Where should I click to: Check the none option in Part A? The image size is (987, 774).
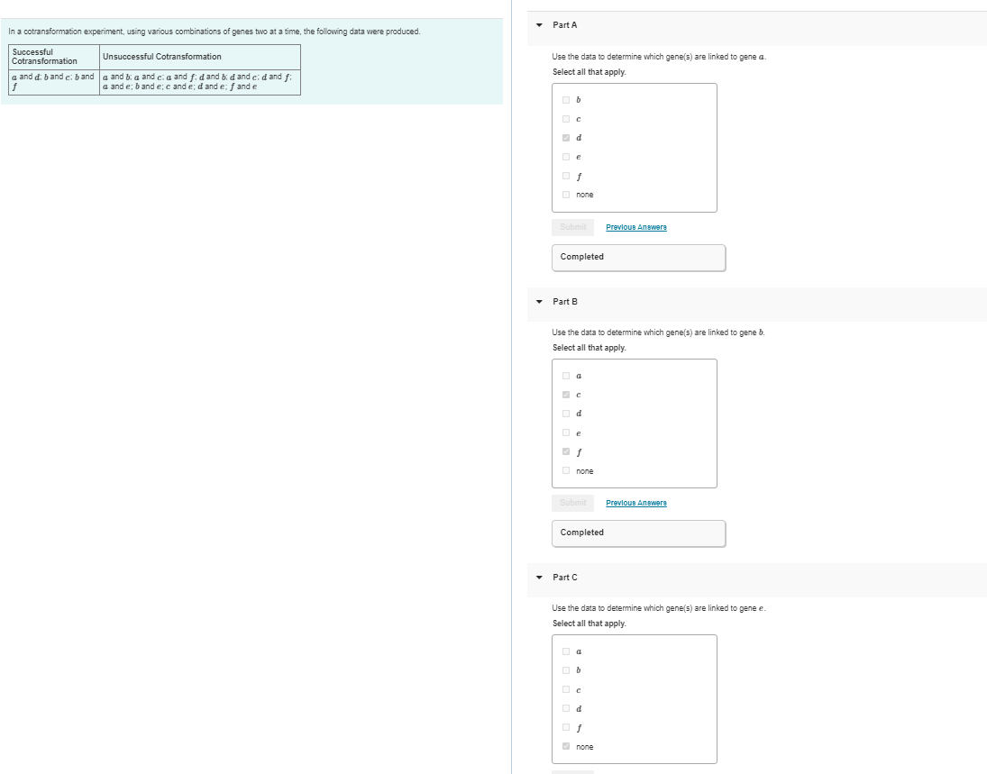566,195
